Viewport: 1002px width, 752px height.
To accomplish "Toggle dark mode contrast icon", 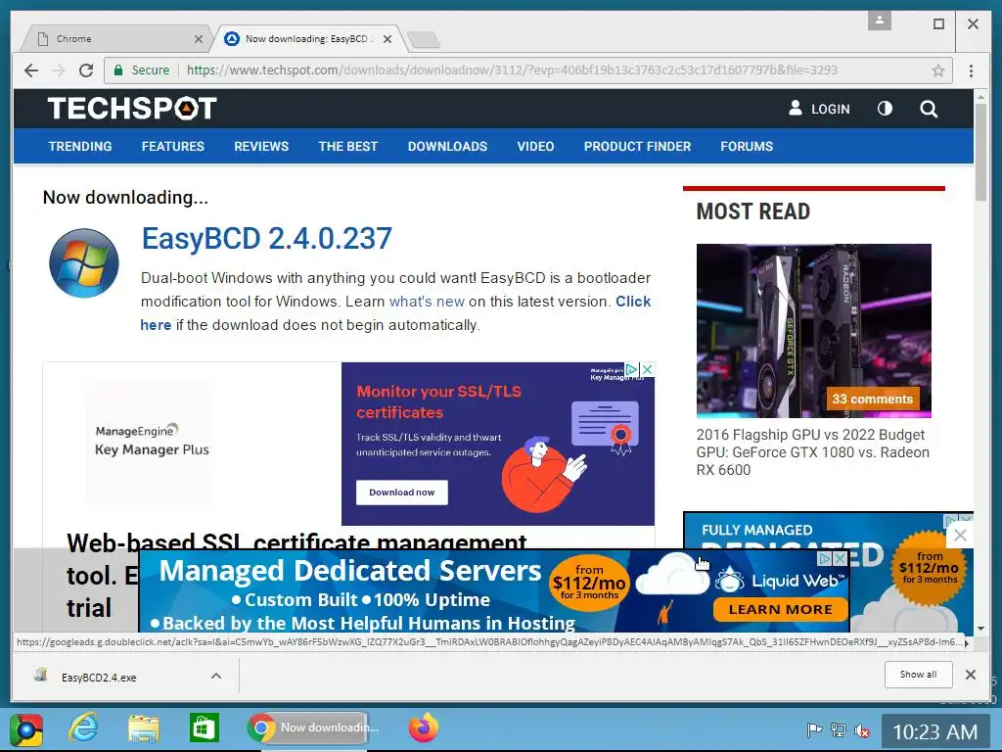I will point(885,109).
